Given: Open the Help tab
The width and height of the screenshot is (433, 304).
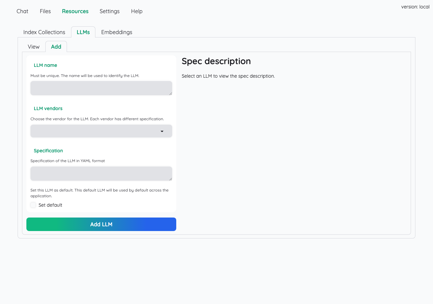Looking at the screenshot, I should click(x=137, y=11).
